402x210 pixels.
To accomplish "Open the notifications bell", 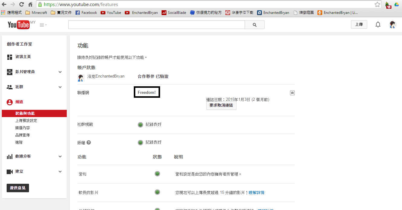I will point(378,25).
